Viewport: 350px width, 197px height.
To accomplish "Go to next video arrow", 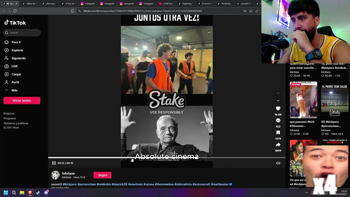I will 278,100.
